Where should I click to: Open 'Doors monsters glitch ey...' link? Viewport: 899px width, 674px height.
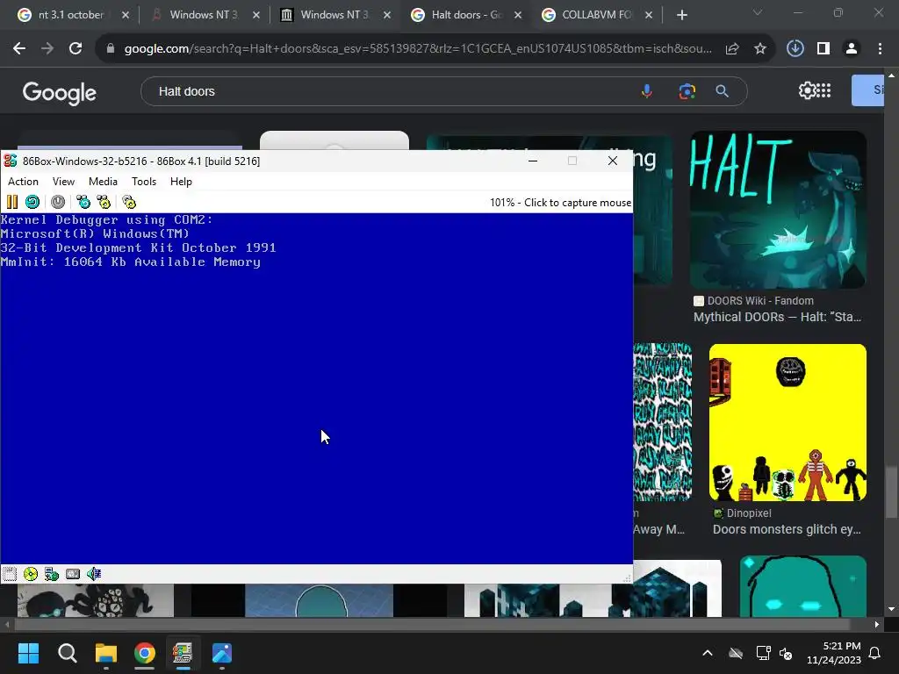point(787,529)
